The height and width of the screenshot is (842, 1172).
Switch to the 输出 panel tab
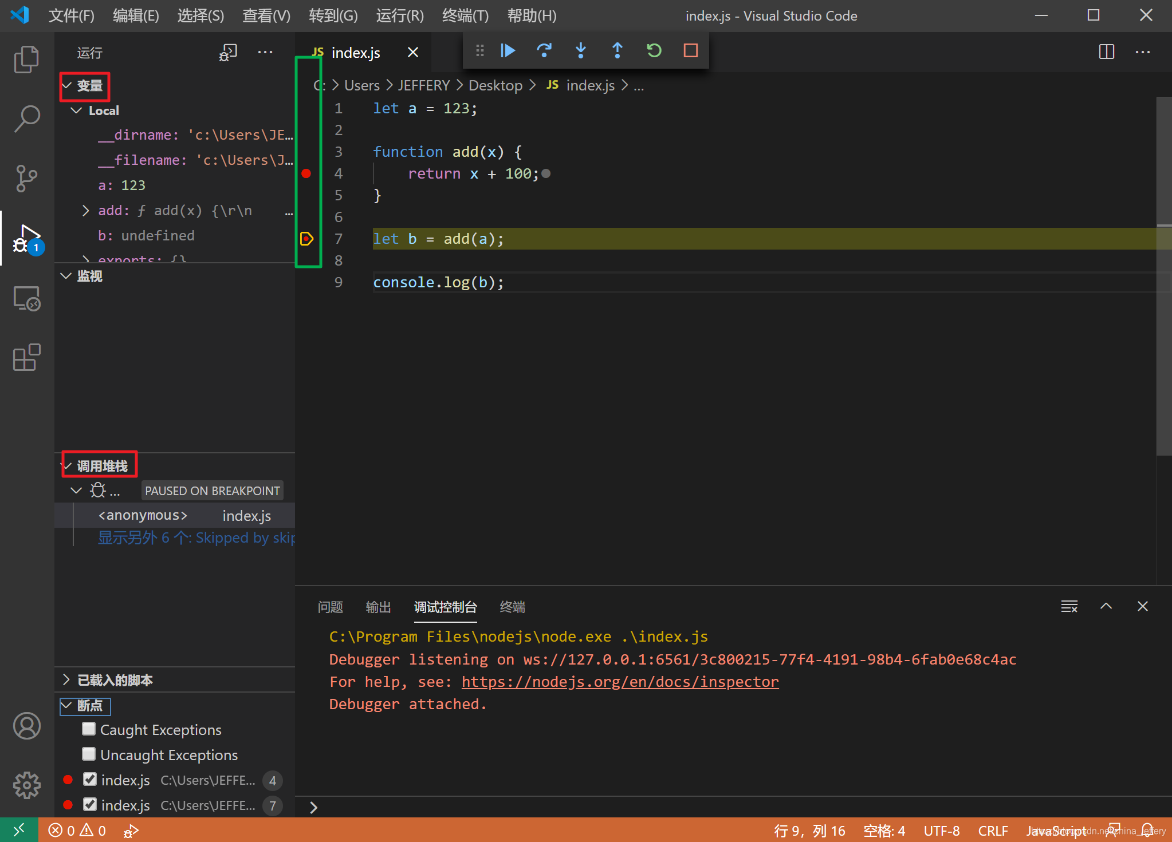point(378,607)
